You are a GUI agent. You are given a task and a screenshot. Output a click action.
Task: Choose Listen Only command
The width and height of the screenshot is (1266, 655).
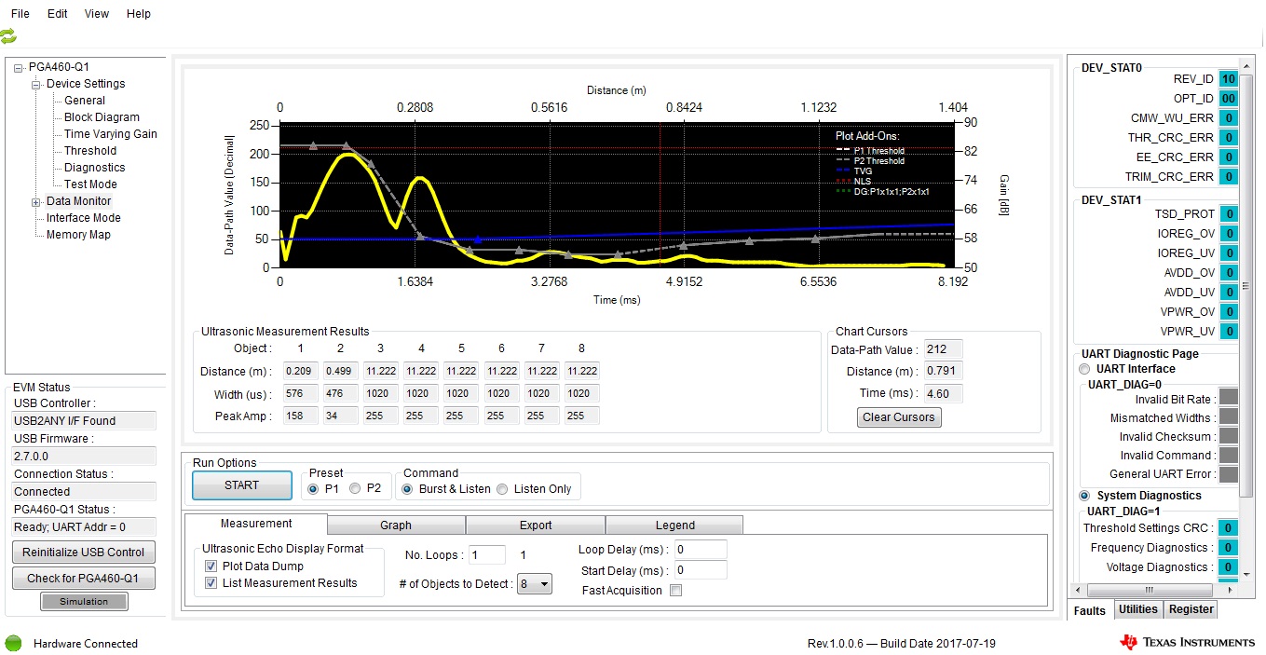502,488
